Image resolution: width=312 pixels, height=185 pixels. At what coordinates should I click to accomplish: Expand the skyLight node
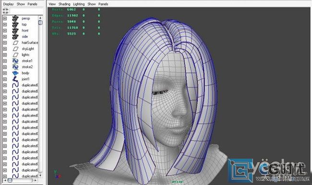tap(5, 49)
